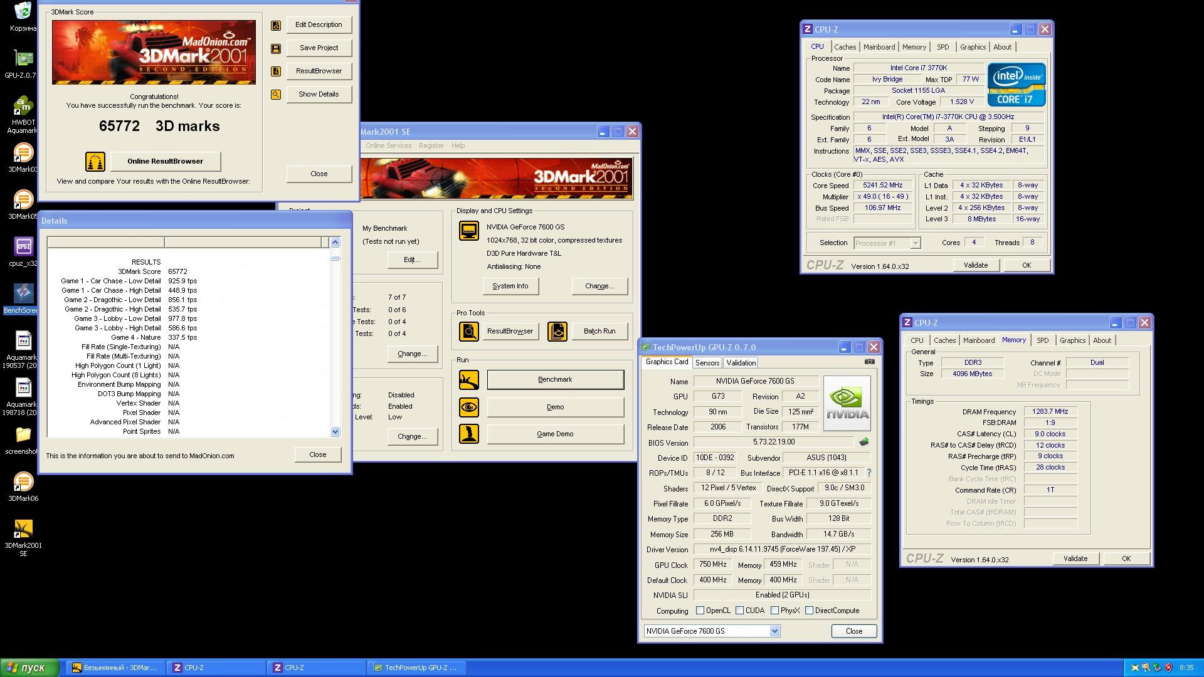Click the NVIDIA logo in GPU-Z
1204x677 pixels.
coord(847,403)
